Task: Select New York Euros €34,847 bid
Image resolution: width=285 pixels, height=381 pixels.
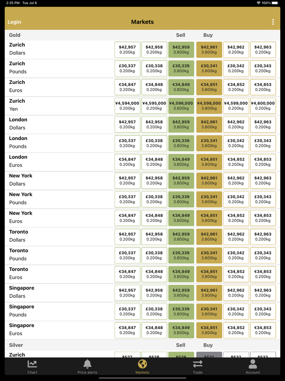Action: coord(127,218)
